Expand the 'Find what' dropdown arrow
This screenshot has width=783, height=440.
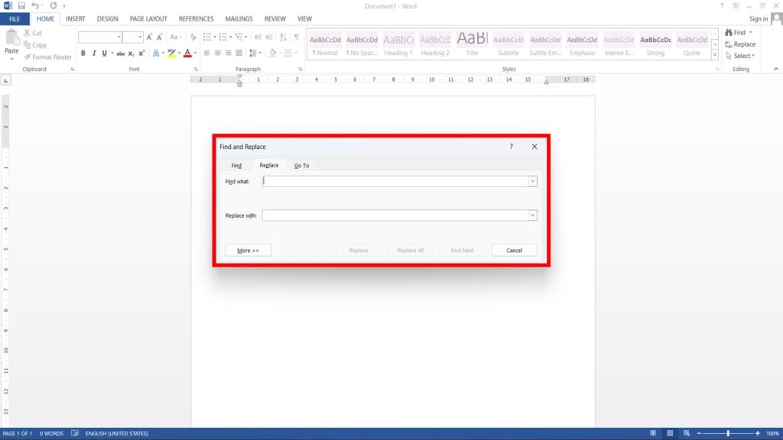(x=532, y=182)
